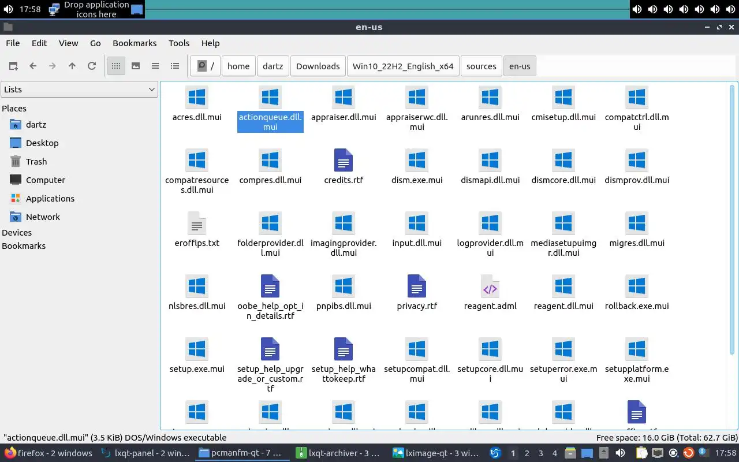Select the nlsbres.dll.mui file icon

[197, 286]
